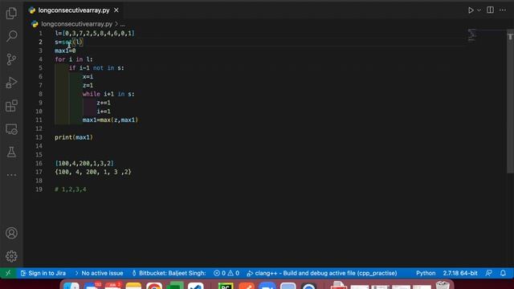Open the editor More Actions menu
514x289 pixels.
(x=503, y=10)
